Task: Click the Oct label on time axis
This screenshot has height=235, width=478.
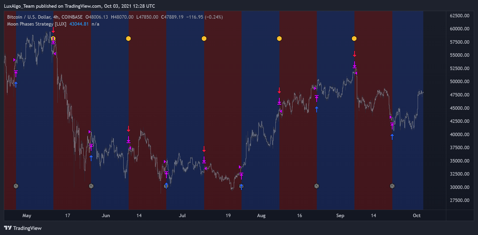Action: click(417, 216)
